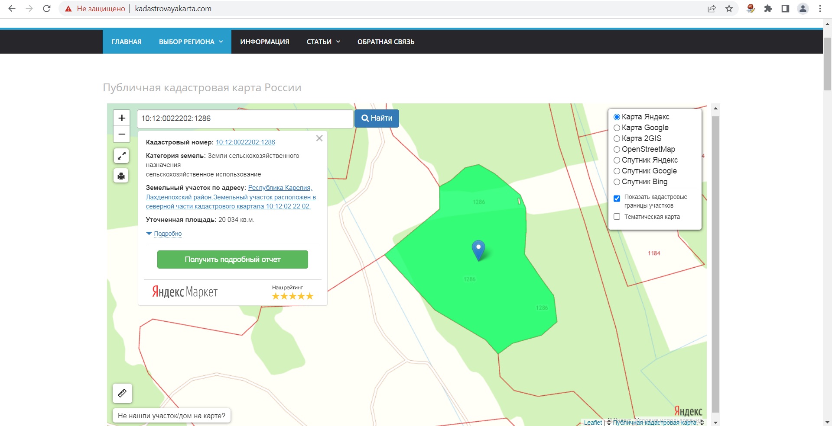
Task: Open cadastral number link 10:12:0022202:1286
Action: coord(245,142)
